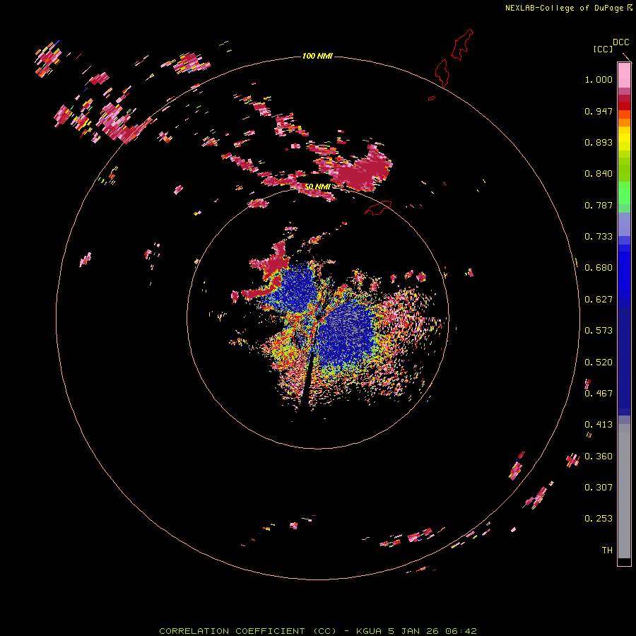Image resolution: width=636 pixels, height=636 pixels.
Task: Click the 0.307 scale value
Action: pyautogui.click(x=599, y=488)
